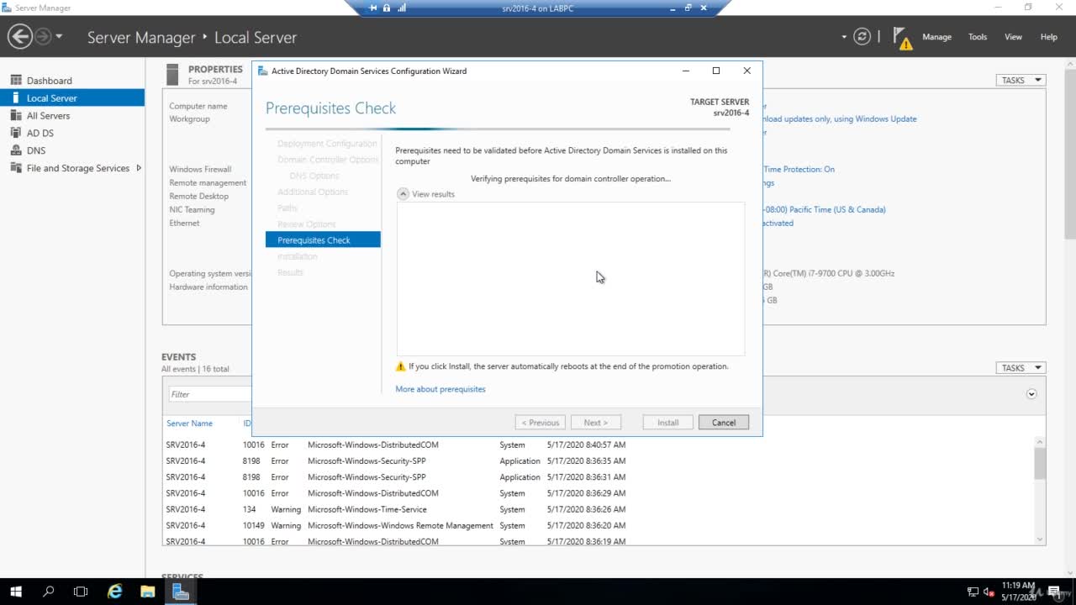
Task: Open the Help menu
Action: click(x=1048, y=37)
